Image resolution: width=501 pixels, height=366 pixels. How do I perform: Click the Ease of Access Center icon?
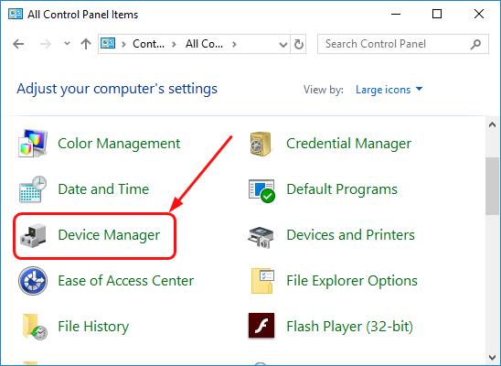pos(33,281)
